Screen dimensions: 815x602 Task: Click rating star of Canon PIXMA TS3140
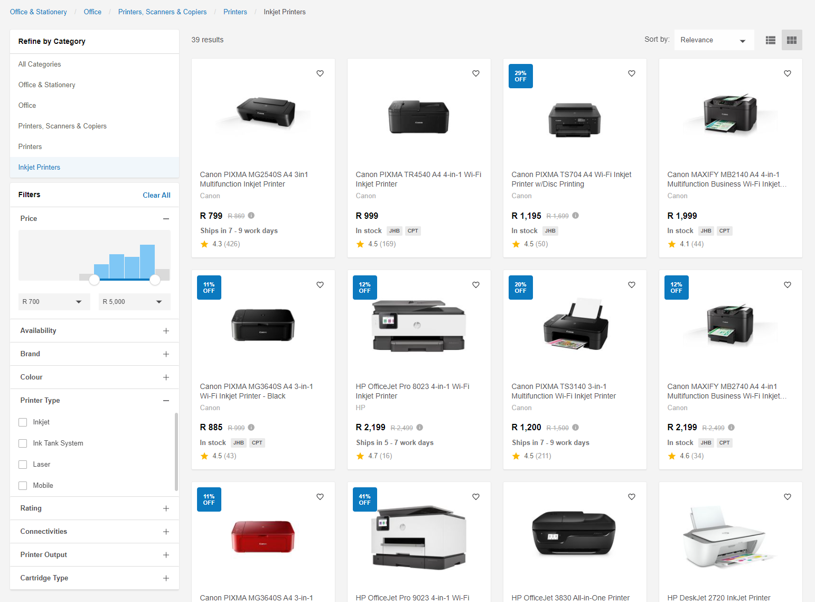click(516, 456)
